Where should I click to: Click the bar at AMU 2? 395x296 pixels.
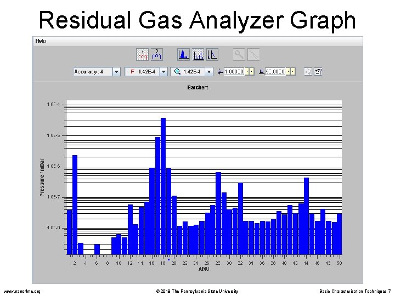(x=75, y=205)
